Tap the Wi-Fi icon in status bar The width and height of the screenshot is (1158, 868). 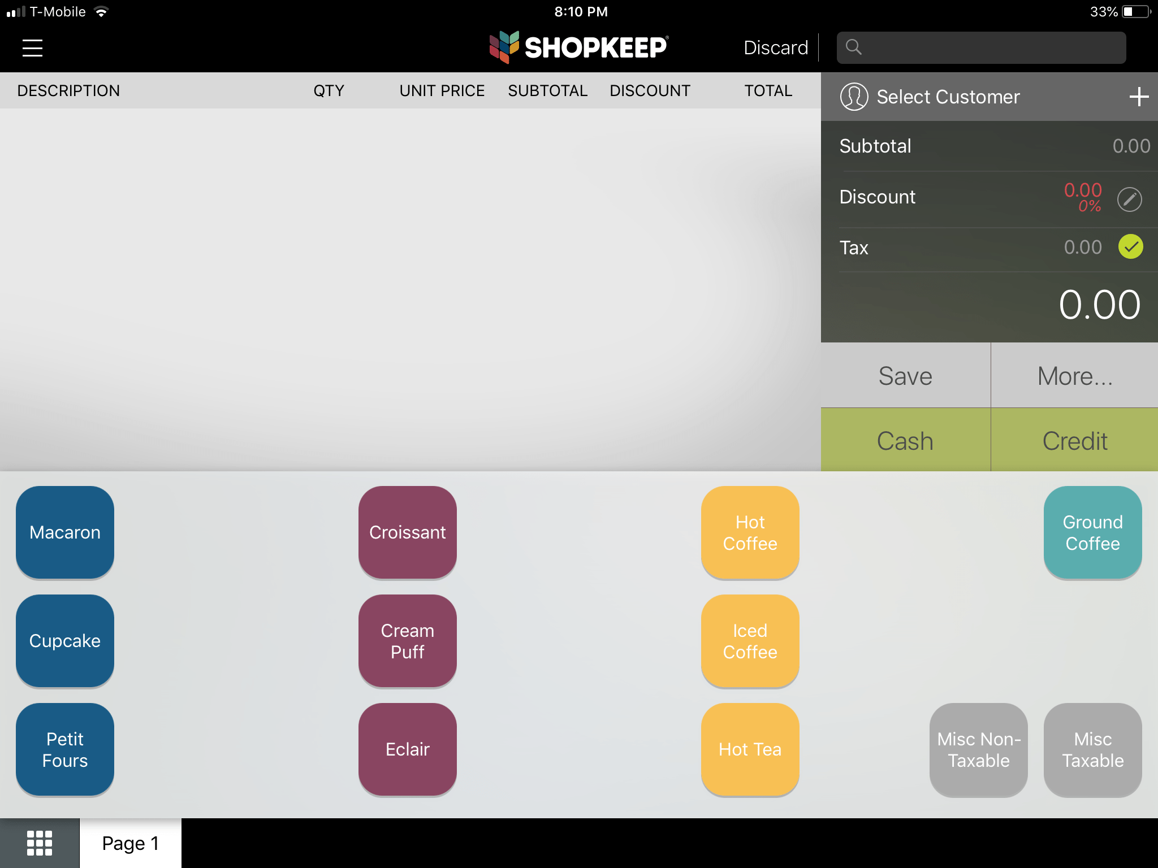101,12
